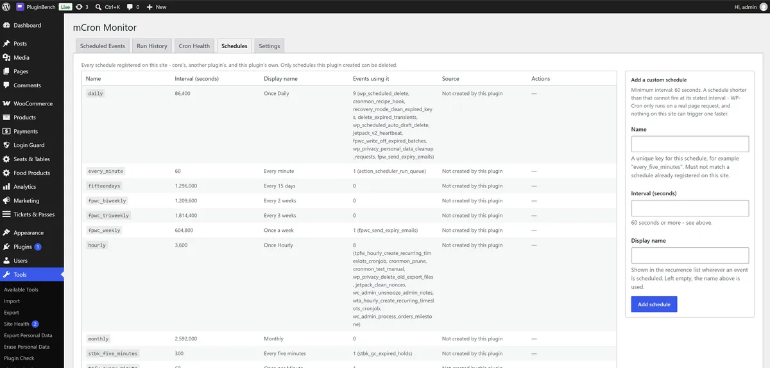Click the 'Every 15 days' display name
Viewport: 770px width, 368px height.
click(x=280, y=186)
